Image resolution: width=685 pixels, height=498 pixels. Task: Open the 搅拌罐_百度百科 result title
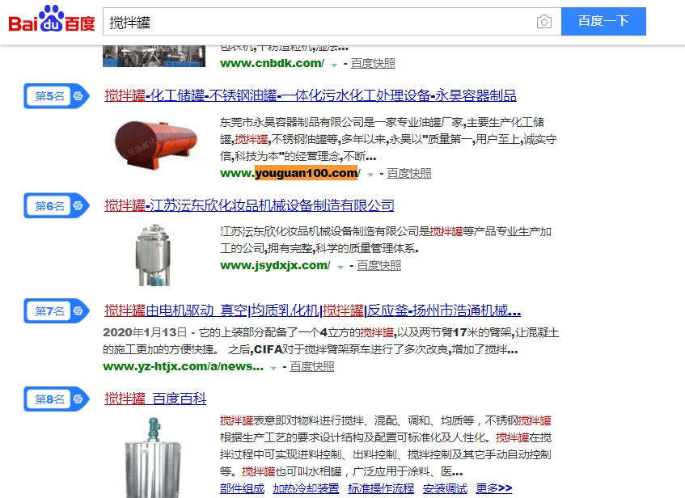pyautogui.click(x=155, y=399)
